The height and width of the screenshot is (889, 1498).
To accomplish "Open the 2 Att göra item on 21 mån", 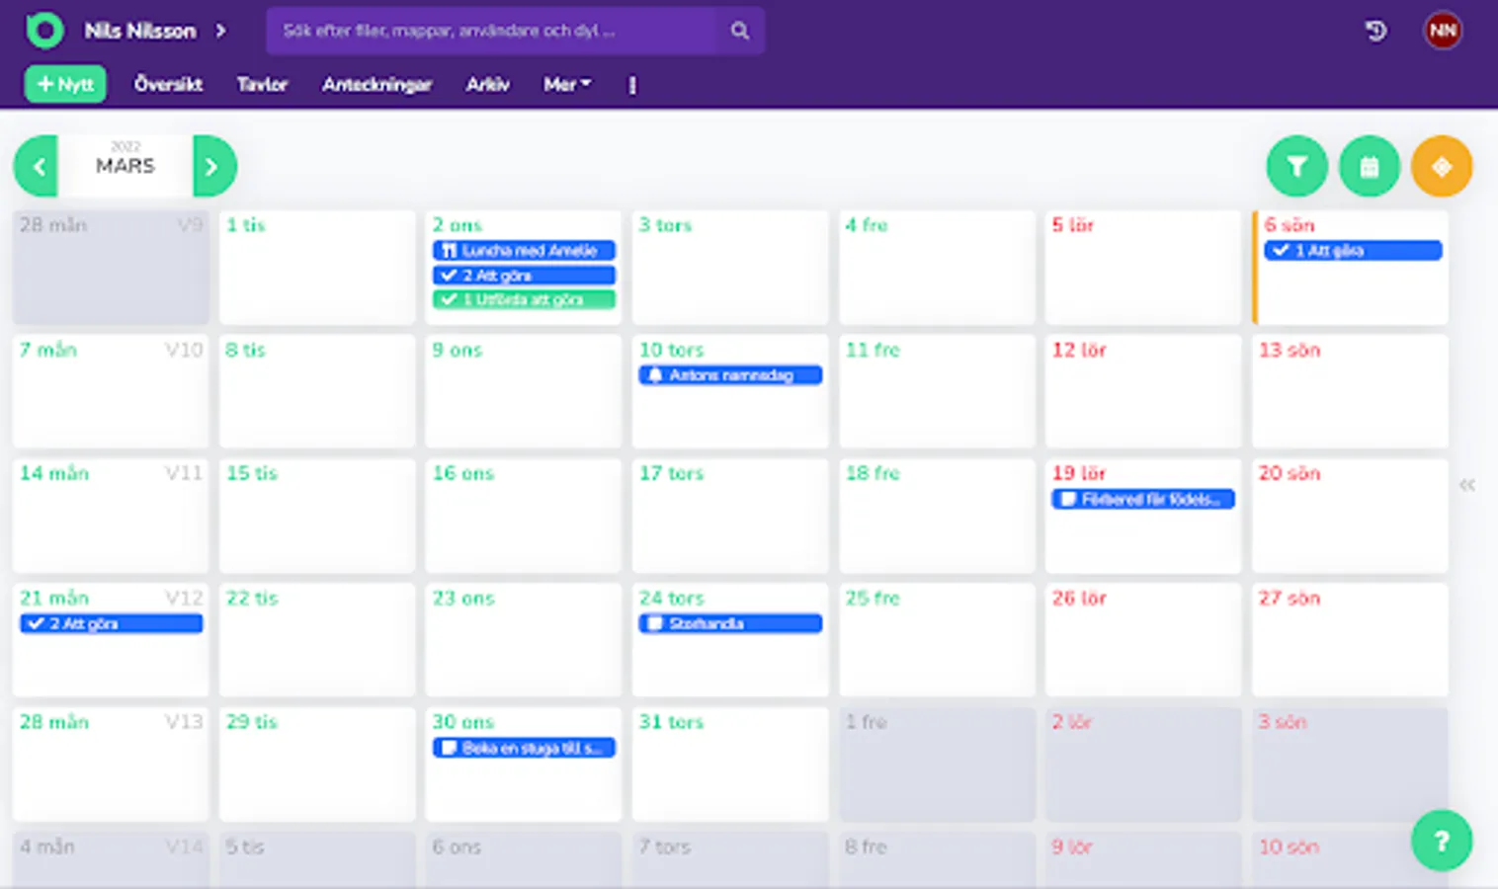I will pyautogui.click(x=111, y=624).
